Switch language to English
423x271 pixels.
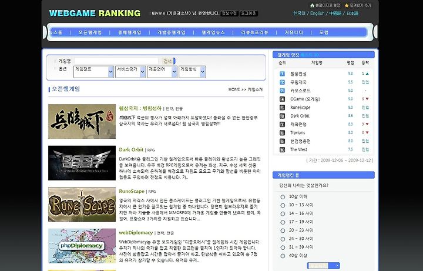tap(317, 13)
